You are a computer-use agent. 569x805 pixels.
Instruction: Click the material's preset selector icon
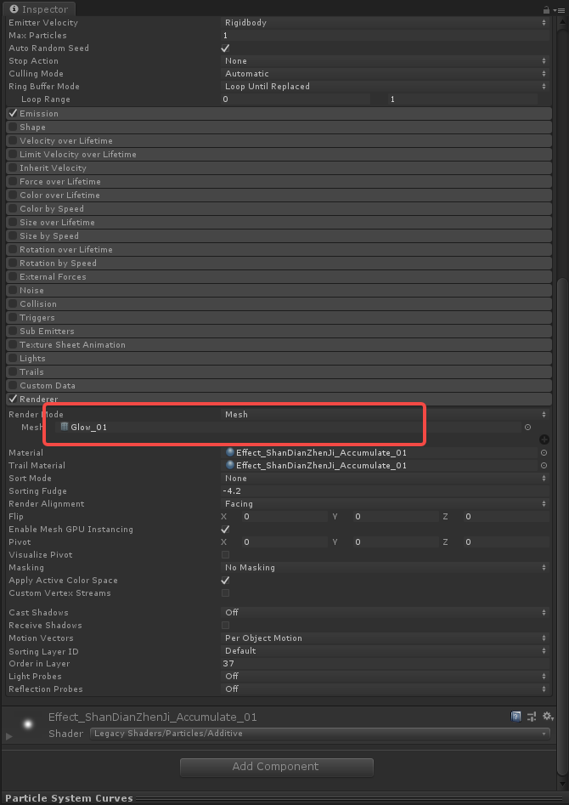(x=532, y=717)
